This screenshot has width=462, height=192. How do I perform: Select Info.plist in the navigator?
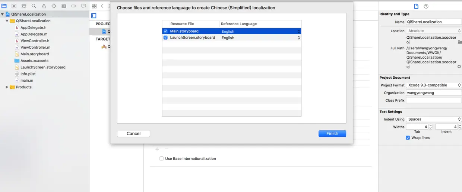28,74
